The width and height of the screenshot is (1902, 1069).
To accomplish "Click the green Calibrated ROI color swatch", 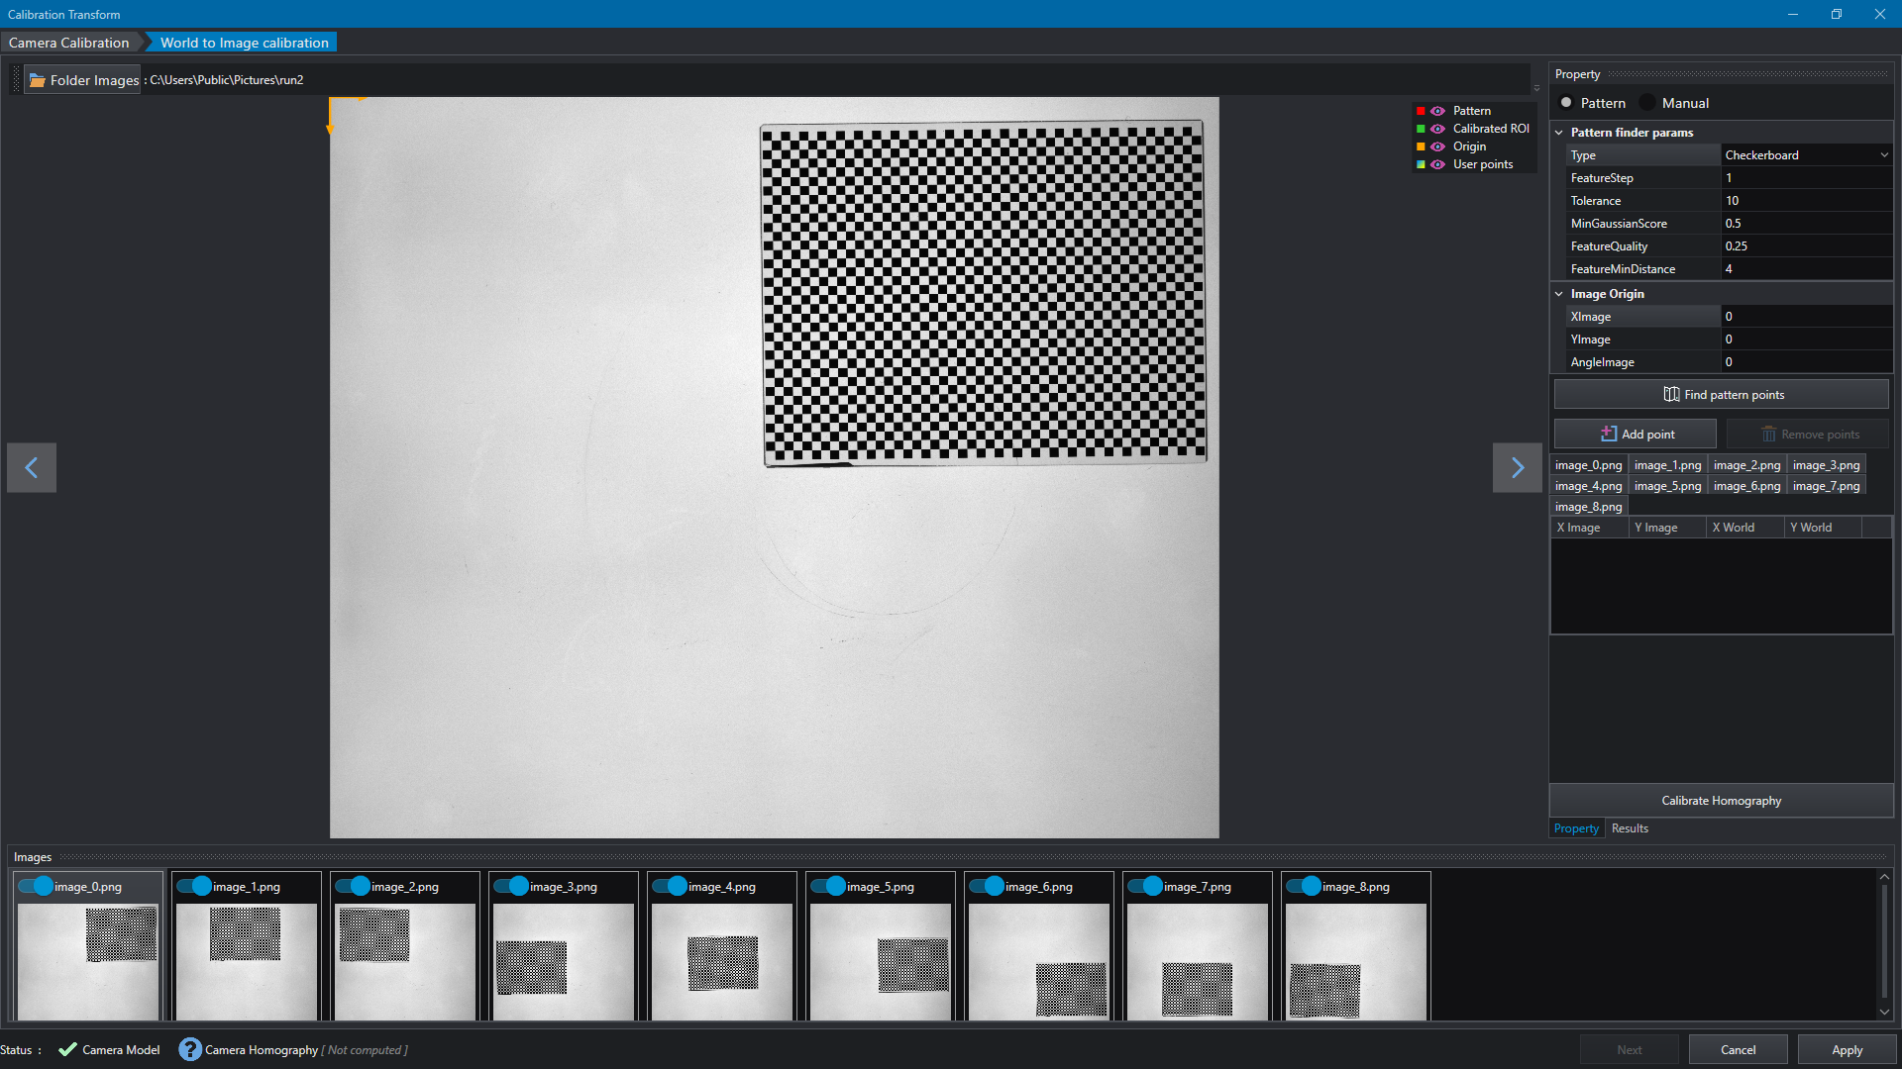I will [x=1421, y=129].
